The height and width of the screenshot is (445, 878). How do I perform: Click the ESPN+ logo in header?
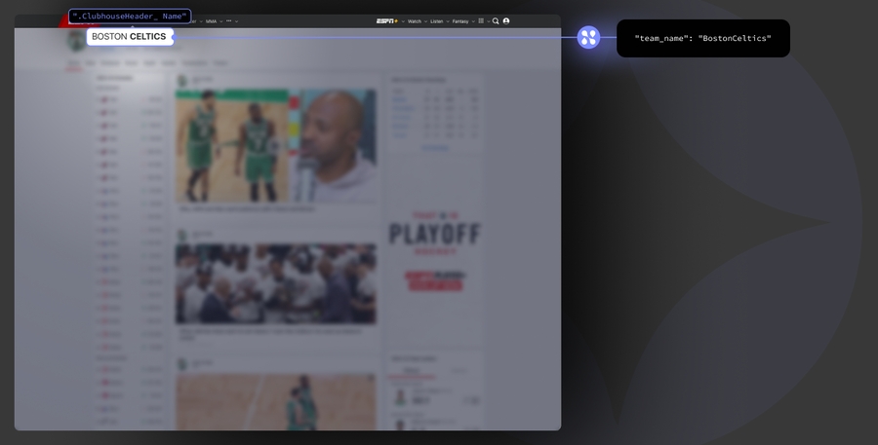coord(388,20)
